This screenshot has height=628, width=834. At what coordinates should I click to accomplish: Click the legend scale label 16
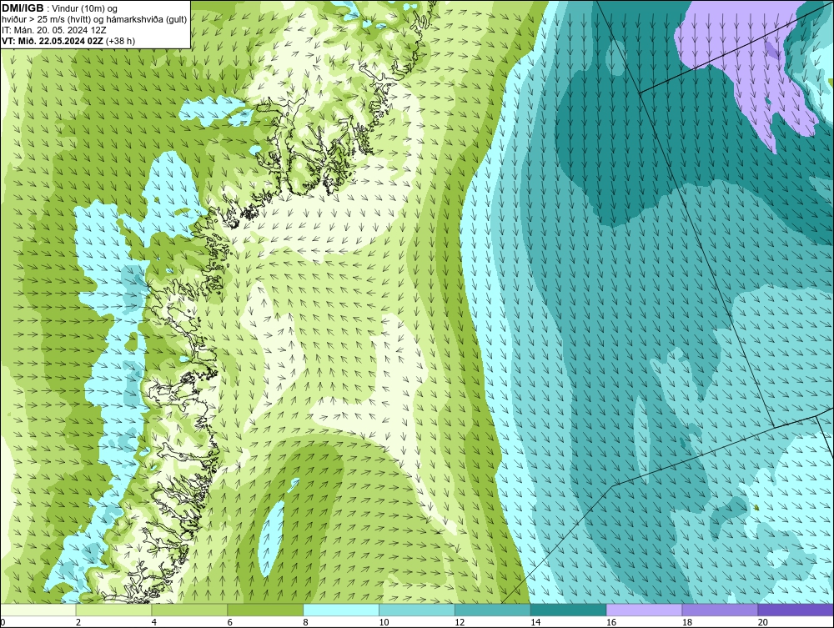pos(611,622)
